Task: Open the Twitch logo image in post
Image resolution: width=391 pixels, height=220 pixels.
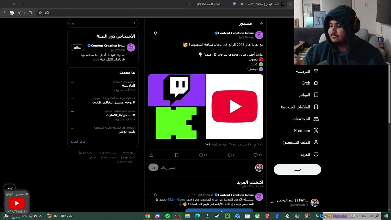Action: [x=177, y=90]
